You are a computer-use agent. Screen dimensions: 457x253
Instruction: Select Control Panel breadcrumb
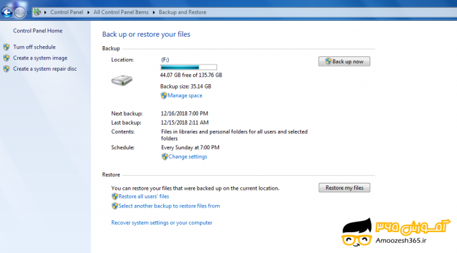coord(67,12)
